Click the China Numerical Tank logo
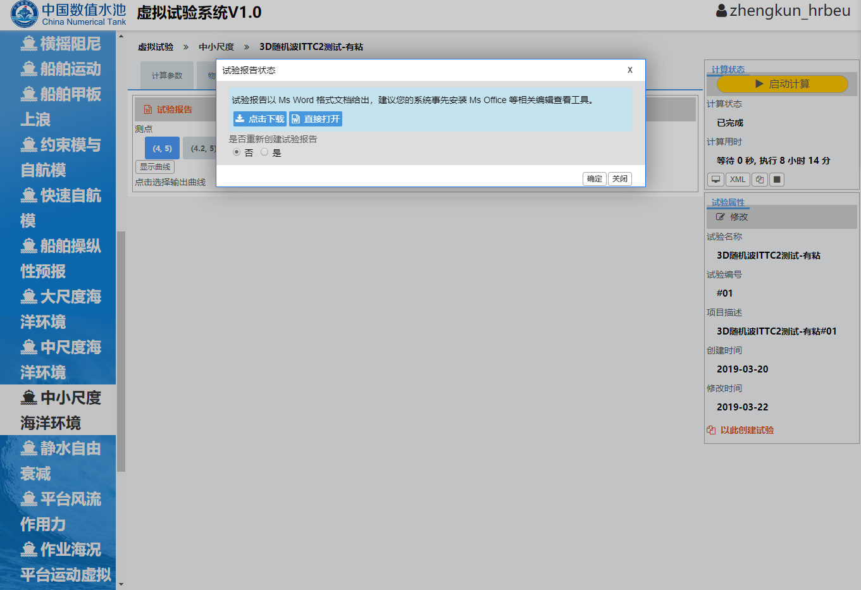 click(x=68, y=15)
